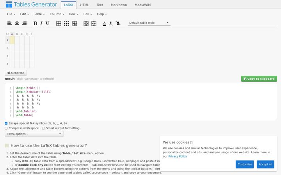
Task: Enable Compress whitespace checkbox
Action: click(6, 128)
